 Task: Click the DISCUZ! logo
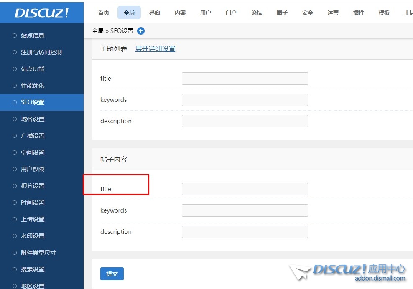click(42, 13)
